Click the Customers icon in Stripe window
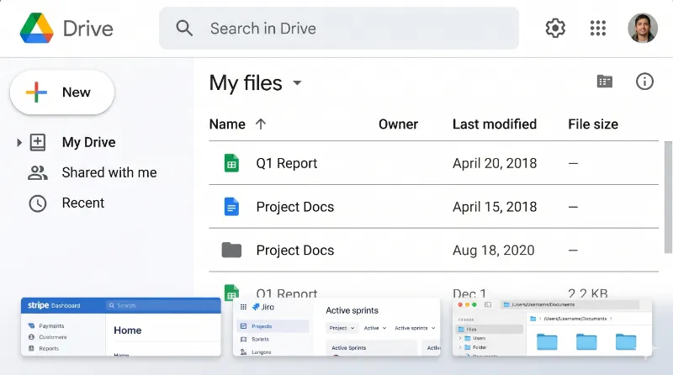673x375 pixels. (31, 337)
